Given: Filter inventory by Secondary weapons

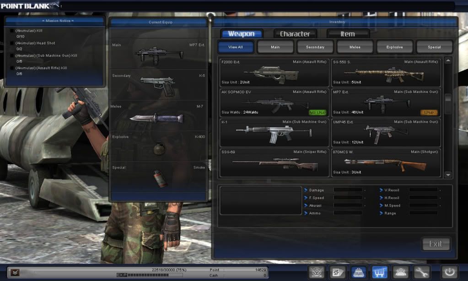Looking at the screenshot, I should 315,47.
